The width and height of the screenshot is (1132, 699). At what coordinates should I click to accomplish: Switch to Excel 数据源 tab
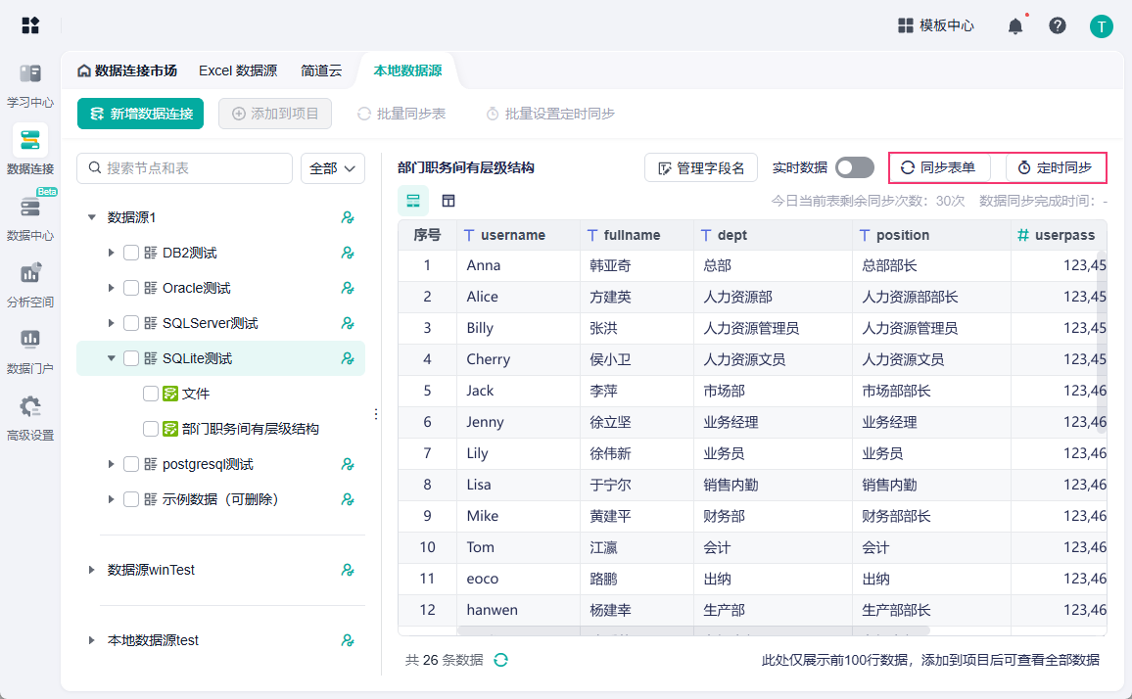tap(238, 70)
